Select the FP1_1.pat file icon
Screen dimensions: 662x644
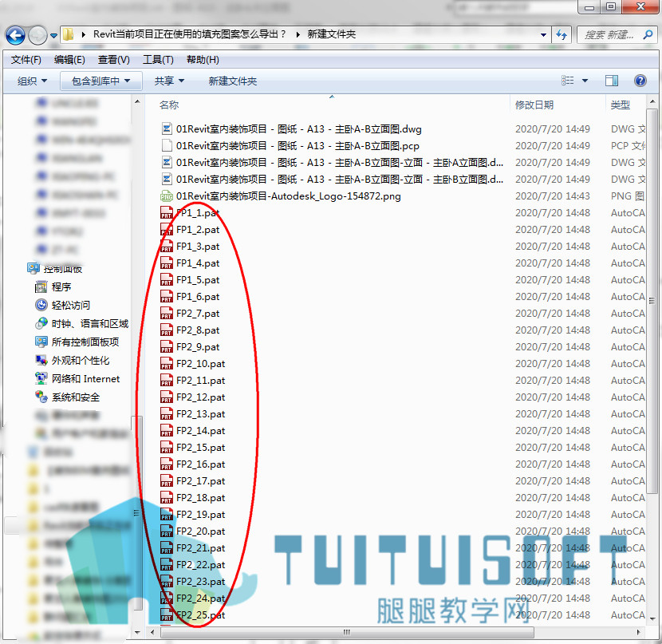pyautogui.click(x=167, y=213)
